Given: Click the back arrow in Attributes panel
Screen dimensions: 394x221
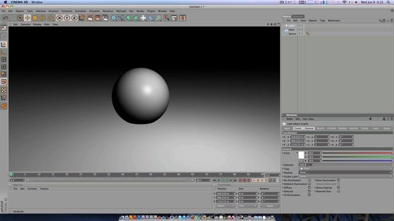Looking at the screenshot, I should click(370, 119).
